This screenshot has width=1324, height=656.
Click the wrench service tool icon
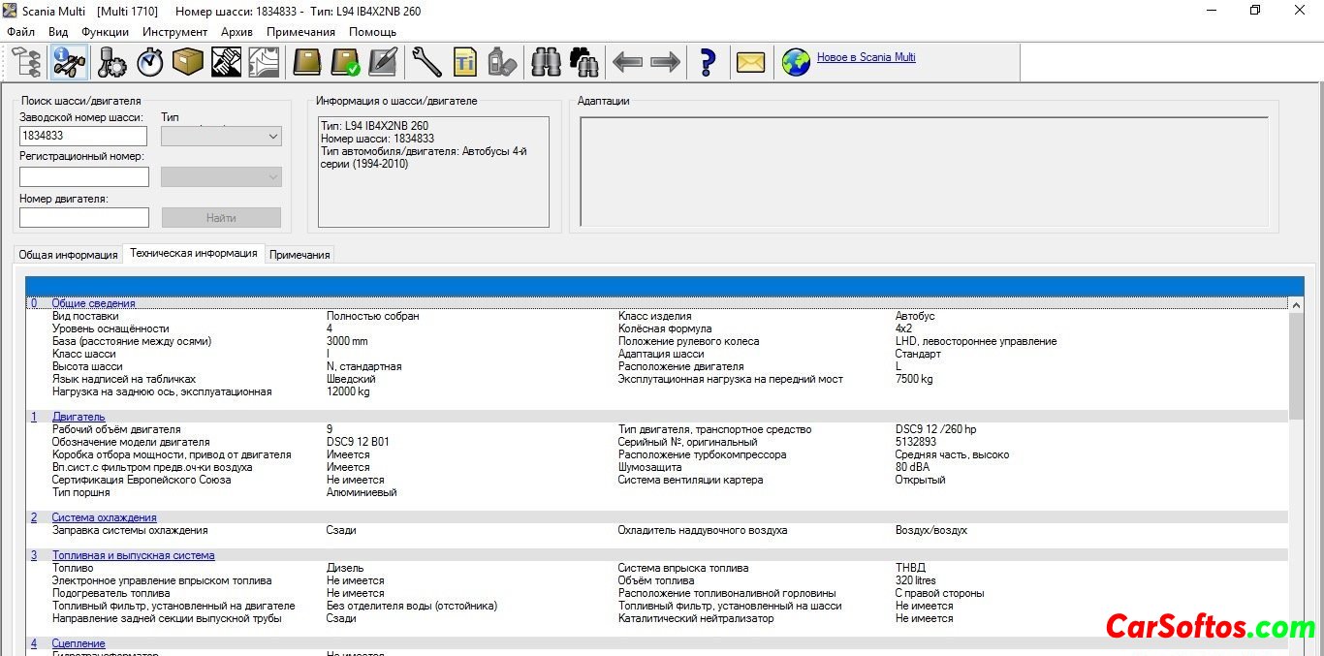click(426, 63)
